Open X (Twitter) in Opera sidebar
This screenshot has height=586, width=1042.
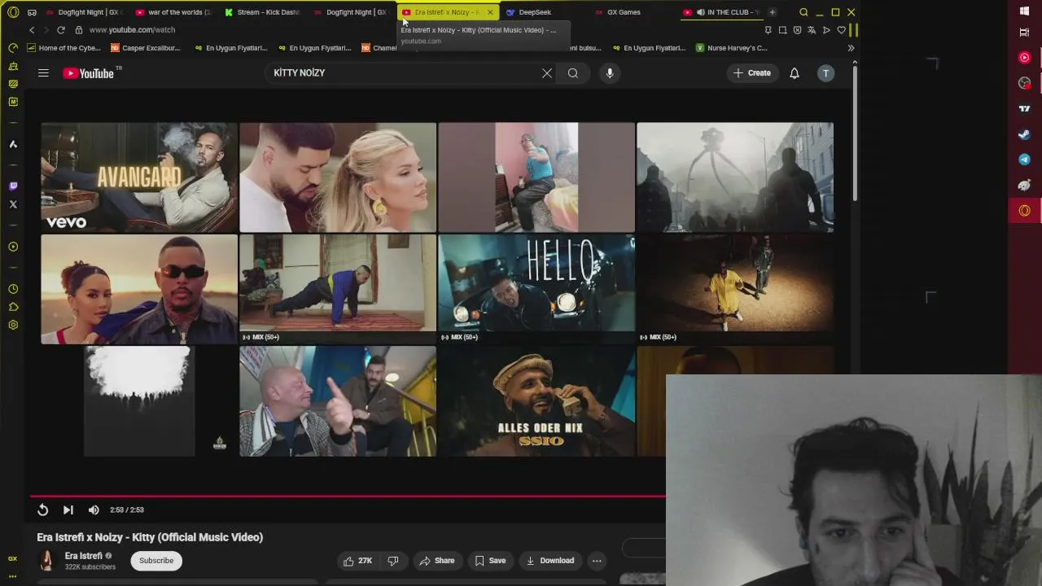point(13,204)
